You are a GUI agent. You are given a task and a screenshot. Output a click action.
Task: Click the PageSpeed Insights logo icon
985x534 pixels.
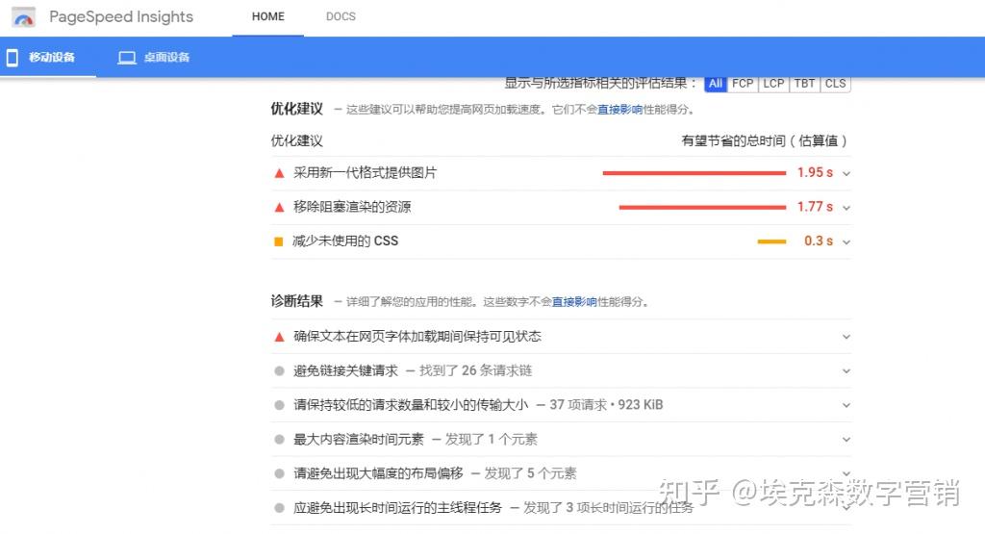(24, 17)
